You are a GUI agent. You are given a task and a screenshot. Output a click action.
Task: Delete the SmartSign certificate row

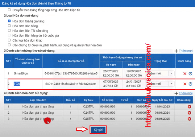(185, 74)
